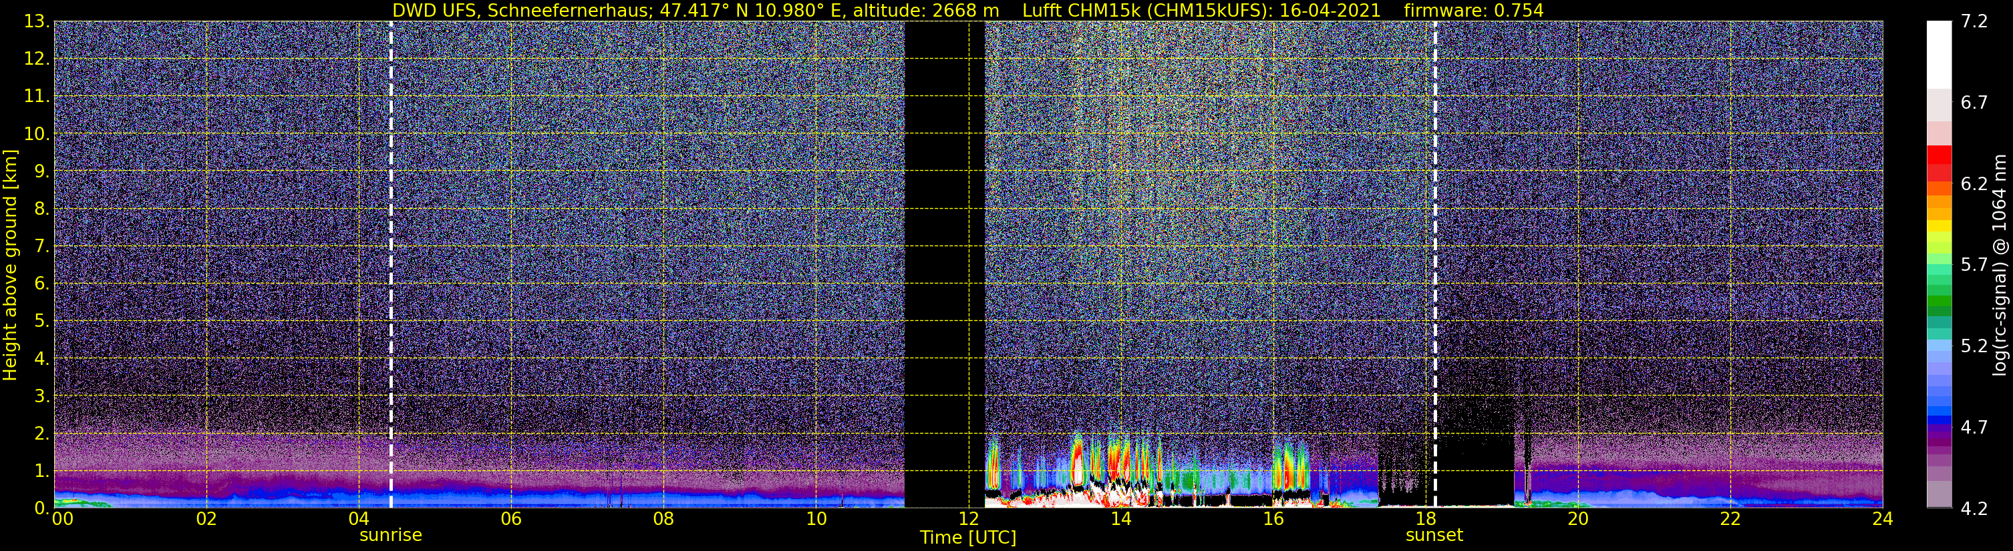Image resolution: width=2013 pixels, height=551 pixels.
Task: Click time axis tick label 12
Action: click(968, 519)
